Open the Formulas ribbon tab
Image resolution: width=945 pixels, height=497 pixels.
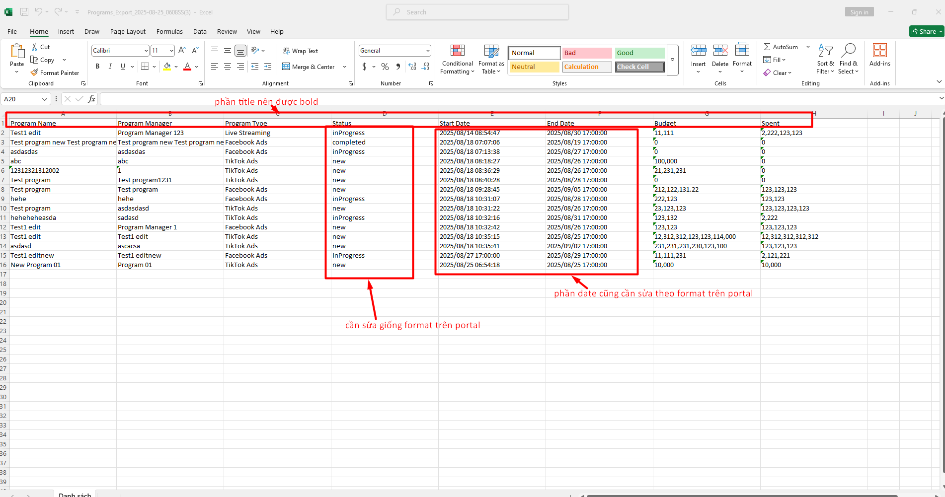tap(169, 31)
